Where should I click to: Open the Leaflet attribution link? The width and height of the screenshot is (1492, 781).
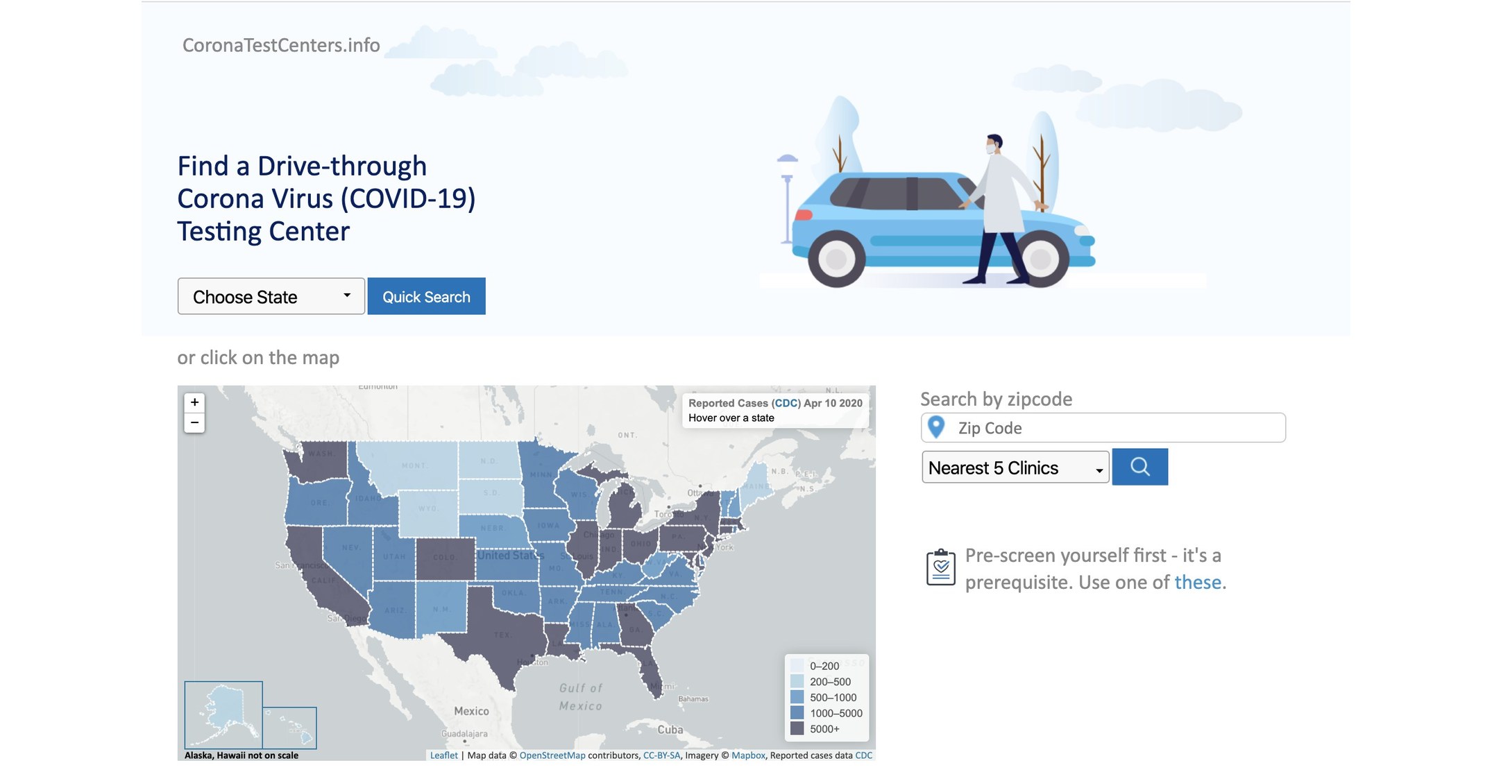[443, 755]
